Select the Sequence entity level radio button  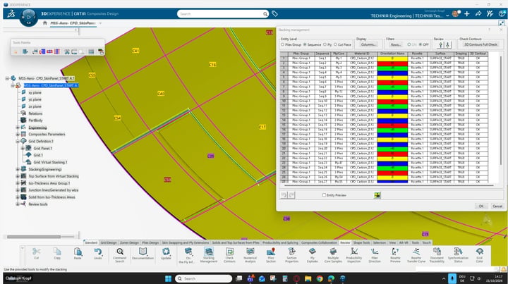(305, 44)
